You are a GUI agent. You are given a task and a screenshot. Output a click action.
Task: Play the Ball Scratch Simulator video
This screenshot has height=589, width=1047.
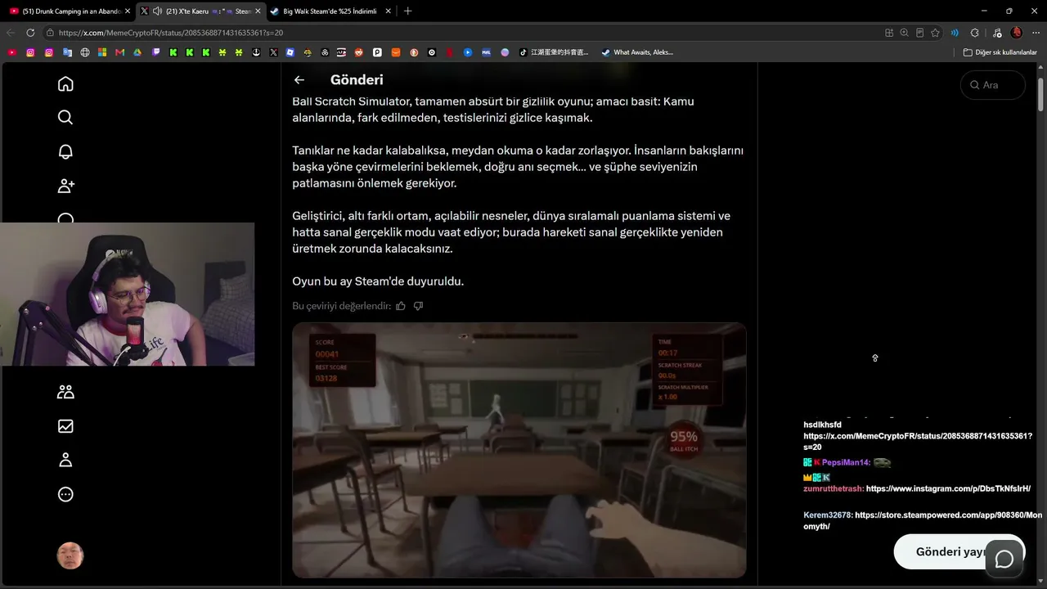[x=519, y=450]
